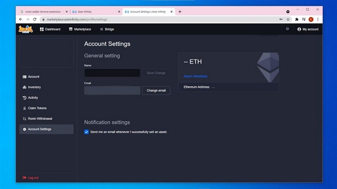Click the Axie Infinity logo
This screenshot has height=189, width=337.
click(25, 29)
